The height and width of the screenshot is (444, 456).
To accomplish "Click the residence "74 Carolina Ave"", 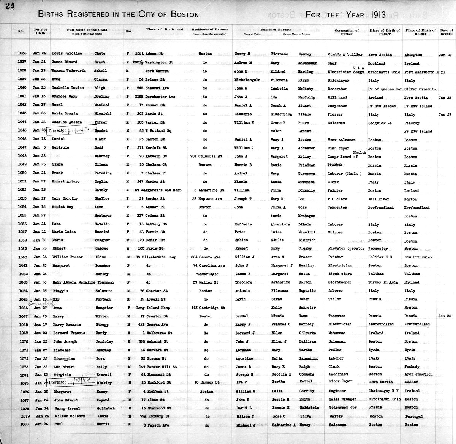I will pos(209,266).
